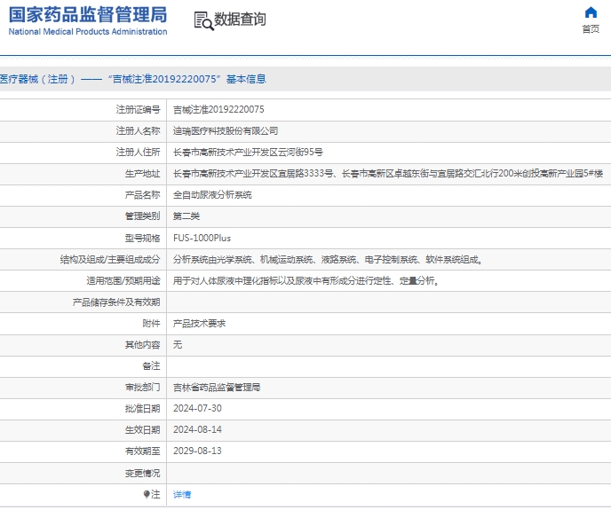The height and width of the screenshot is (510, 611).
Task: Click the 注册人住所 row label
Action: coord(138,153)
